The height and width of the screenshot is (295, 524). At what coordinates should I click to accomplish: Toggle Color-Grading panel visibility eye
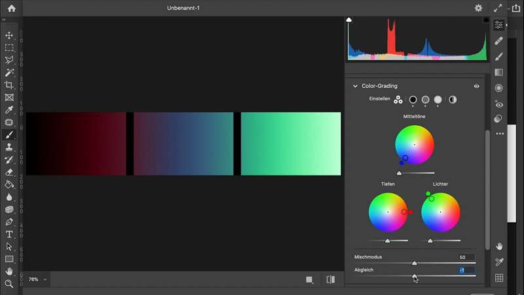point(477,86)
